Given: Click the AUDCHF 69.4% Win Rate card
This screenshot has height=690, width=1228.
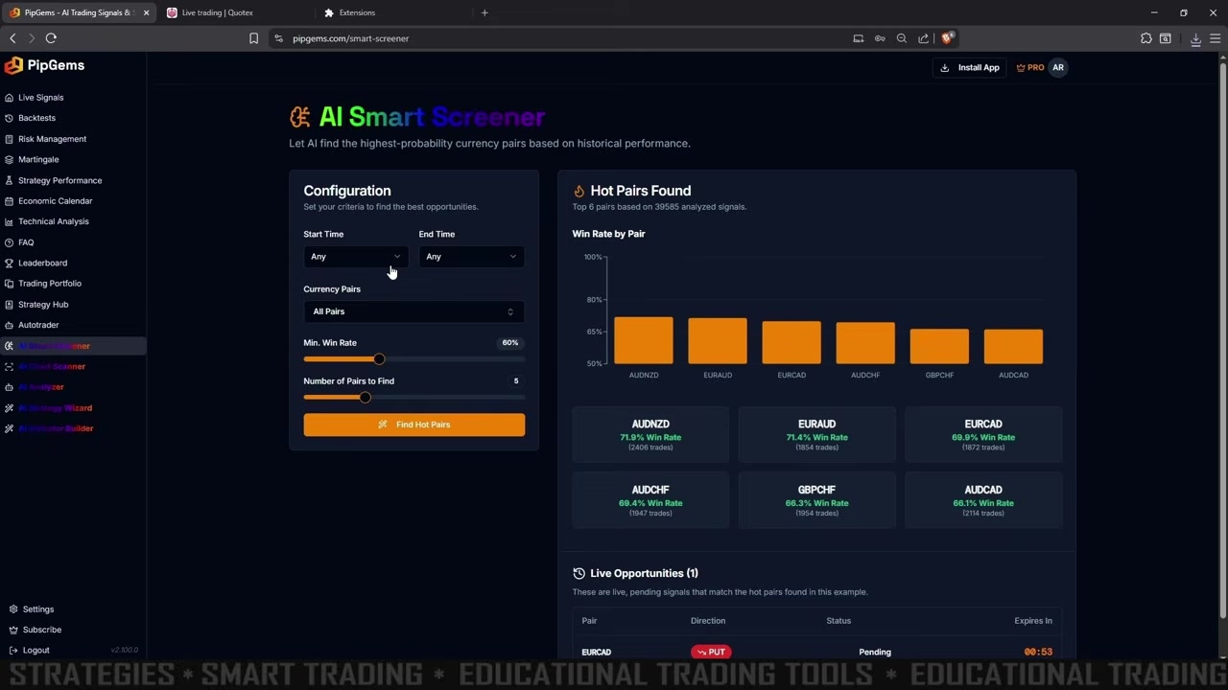Looking at the screenshot, I should [x=650, y=500].
